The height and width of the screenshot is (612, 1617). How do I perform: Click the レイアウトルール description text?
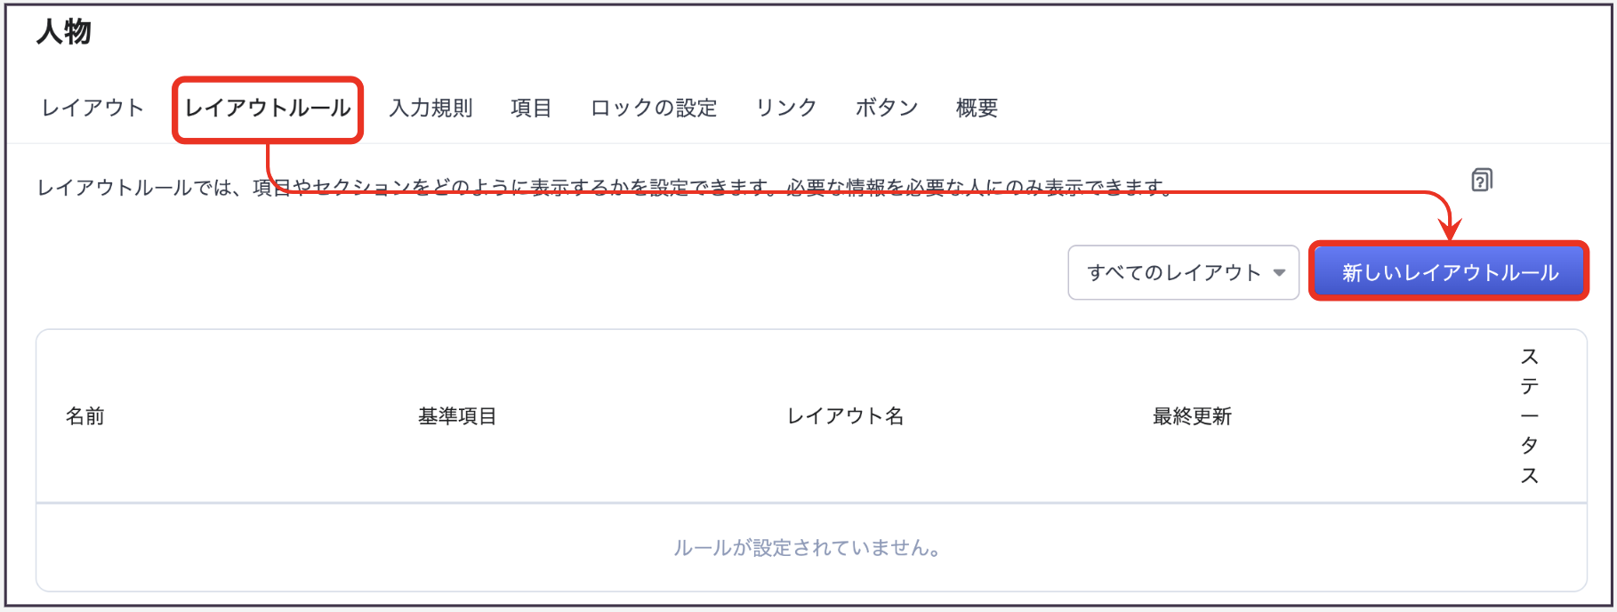[x=605, y=188]
